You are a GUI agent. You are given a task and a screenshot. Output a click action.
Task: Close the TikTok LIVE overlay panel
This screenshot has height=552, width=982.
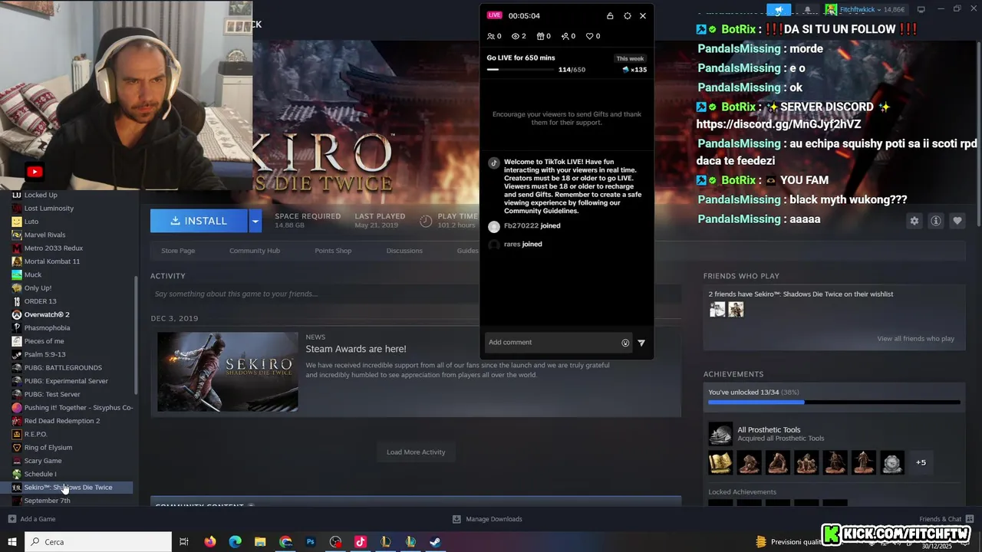[x=643, y=15]
